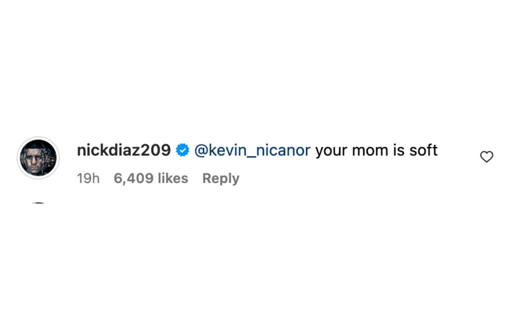The width and height of the screenshot is (509, 318).
Task: Click the blue verified badge next to nickdiaz209
Action: click(182, 150)
